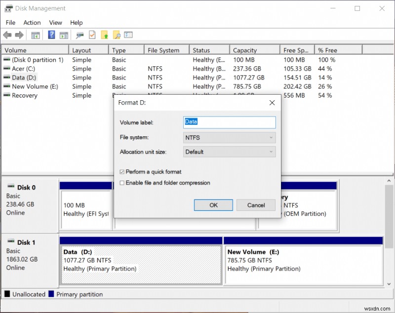395x313 pixels.
Task: Click the drive icon beside Data (D:)
Action: [x=7, y=77]
